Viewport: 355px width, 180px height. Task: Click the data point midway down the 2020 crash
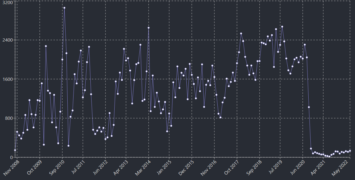click(309, 107)
